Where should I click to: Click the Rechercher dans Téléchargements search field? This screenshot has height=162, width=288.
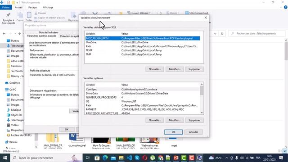pyautogui.click(x=257, y=34)
